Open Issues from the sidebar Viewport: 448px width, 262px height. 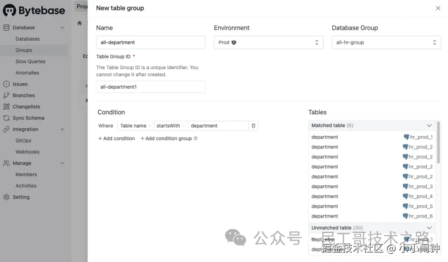(20, 84)
